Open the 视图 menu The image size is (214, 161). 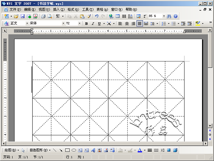pyautogui.click(x=44, y=10)
